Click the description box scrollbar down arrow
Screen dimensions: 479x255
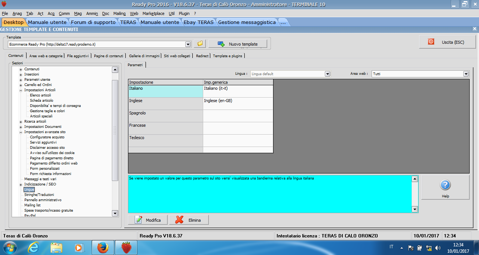coord(415,209)
